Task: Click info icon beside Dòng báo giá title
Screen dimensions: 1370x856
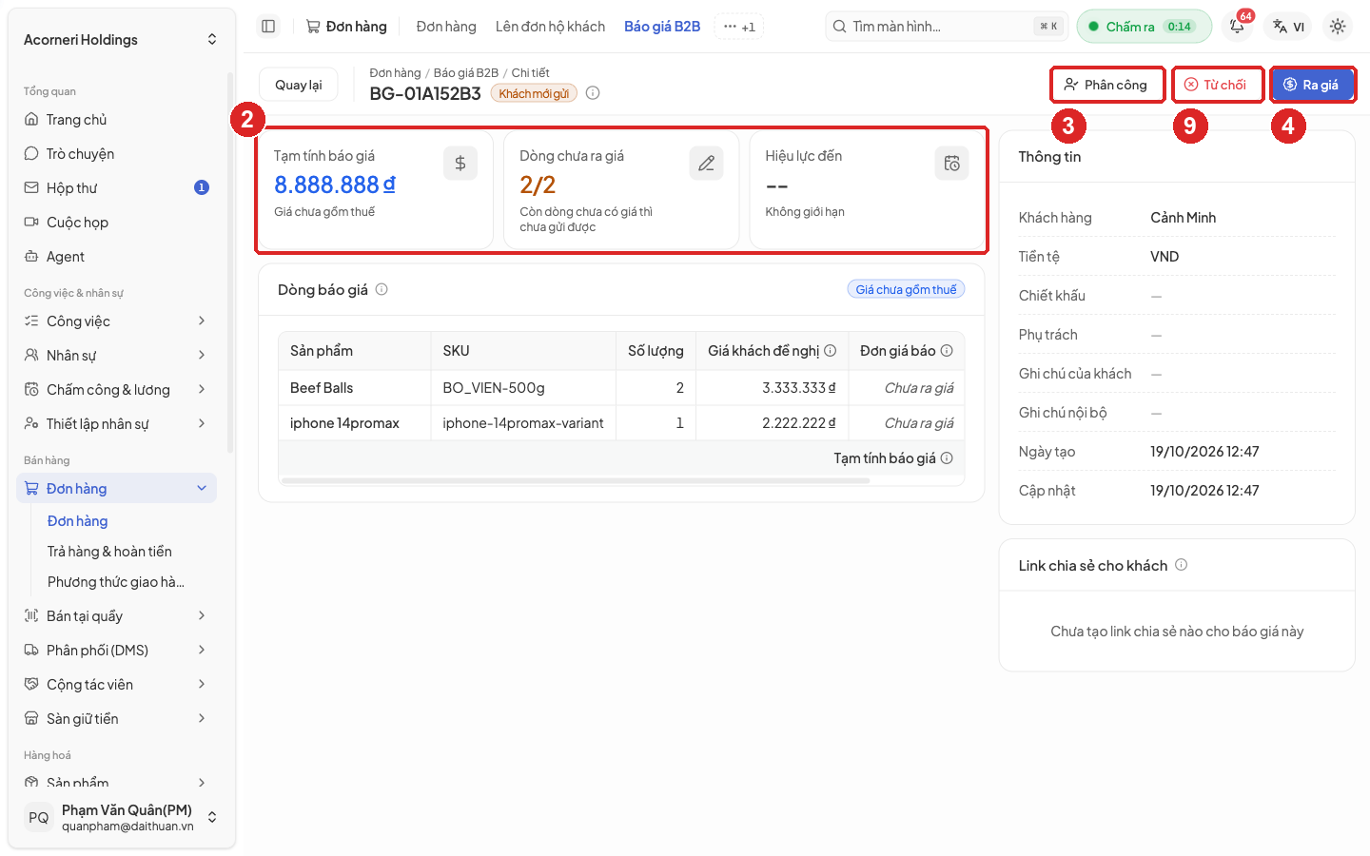Action: point(382,289)
